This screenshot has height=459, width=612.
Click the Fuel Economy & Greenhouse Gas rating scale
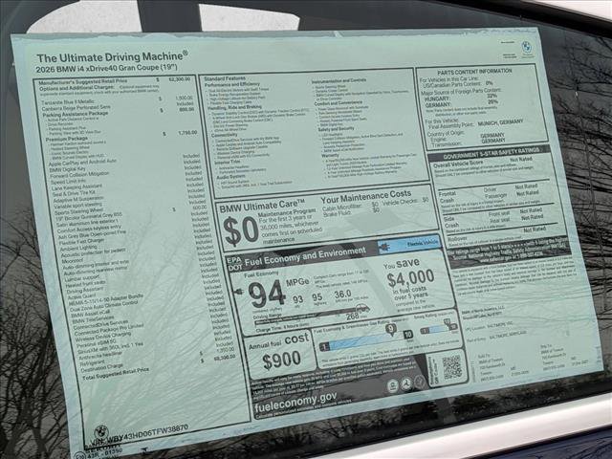[x=365, y=340]
